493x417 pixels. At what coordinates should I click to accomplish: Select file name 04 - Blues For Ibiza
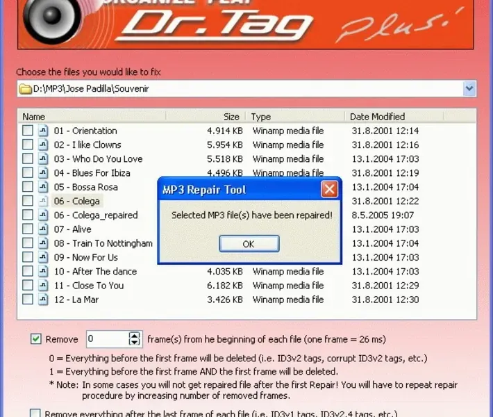point(92,173)
